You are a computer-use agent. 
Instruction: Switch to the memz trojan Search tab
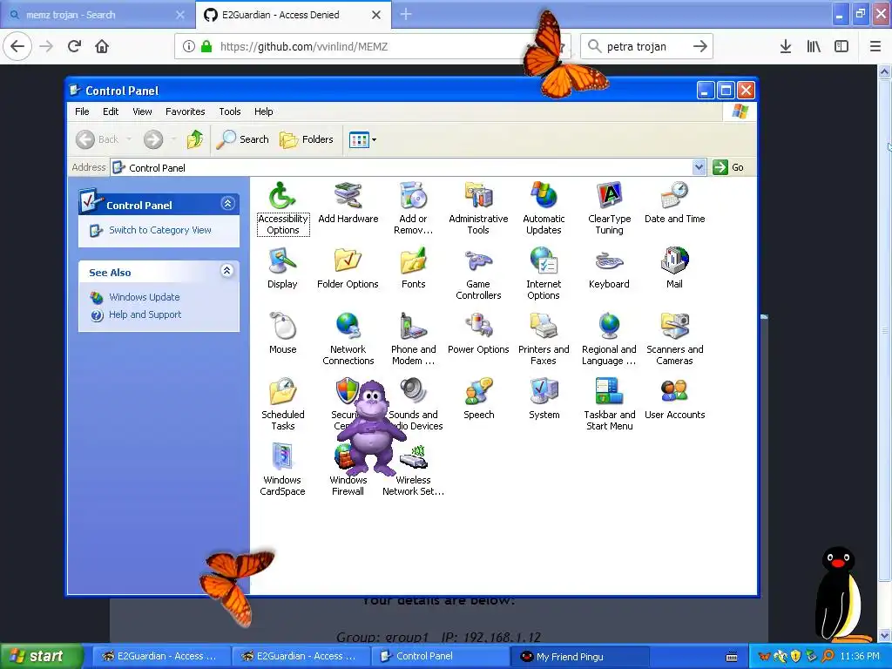[97, 15]
